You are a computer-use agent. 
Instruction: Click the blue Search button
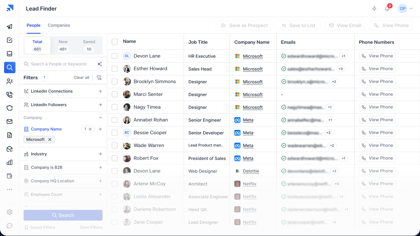click(x=63, y=215)
